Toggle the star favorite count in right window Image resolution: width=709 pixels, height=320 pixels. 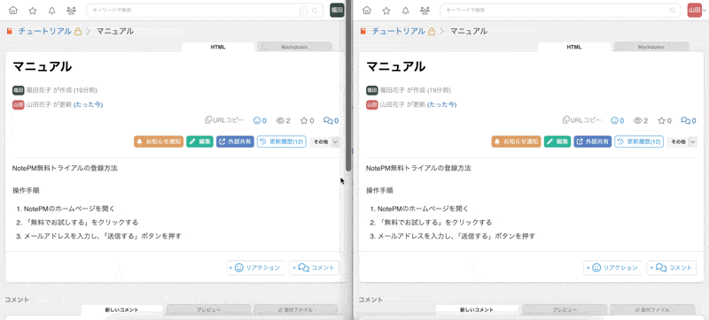coord(665,121)
